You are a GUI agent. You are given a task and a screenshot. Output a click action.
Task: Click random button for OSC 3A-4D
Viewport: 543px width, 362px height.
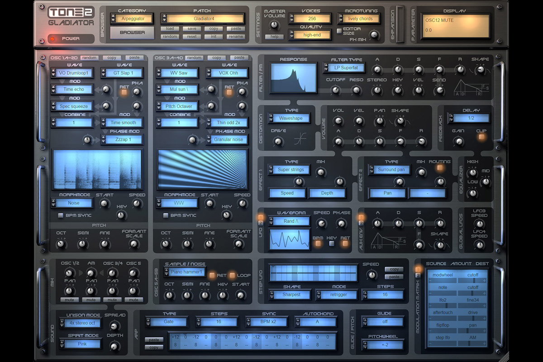[194, 57]
